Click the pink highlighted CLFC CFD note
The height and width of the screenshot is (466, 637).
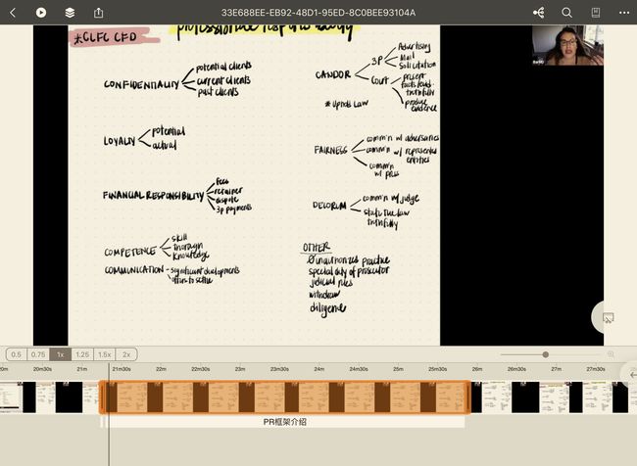[x=113, y=37]
